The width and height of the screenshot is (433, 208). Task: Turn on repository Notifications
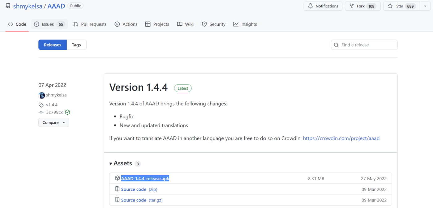coord(323,6)
